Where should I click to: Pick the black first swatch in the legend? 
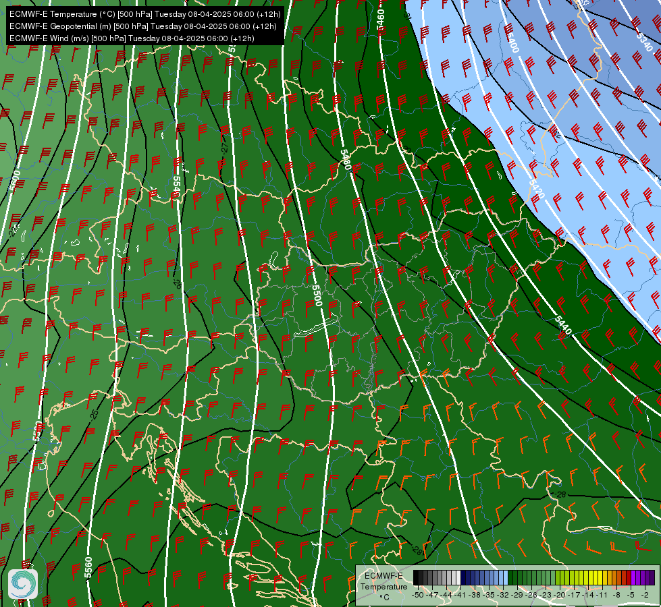(x=416, y=577)
